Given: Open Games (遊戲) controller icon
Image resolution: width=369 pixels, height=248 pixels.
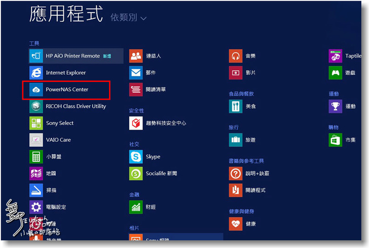Looking at the screenshot, I should tap(336, 73).
